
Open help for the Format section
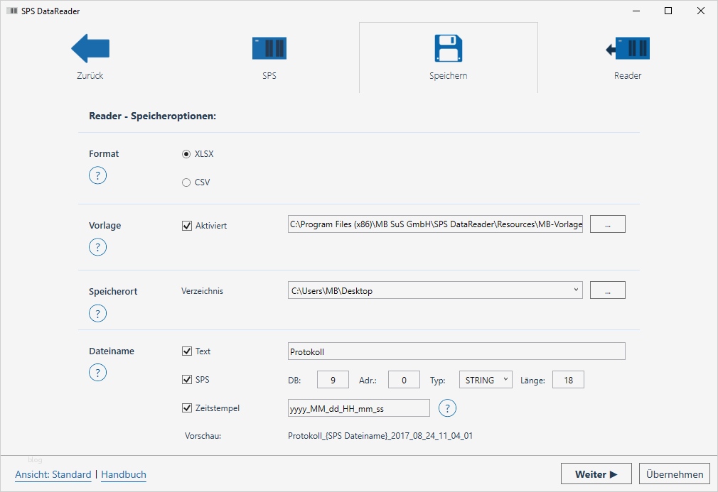pyautogui.click(x=97, y=175)
